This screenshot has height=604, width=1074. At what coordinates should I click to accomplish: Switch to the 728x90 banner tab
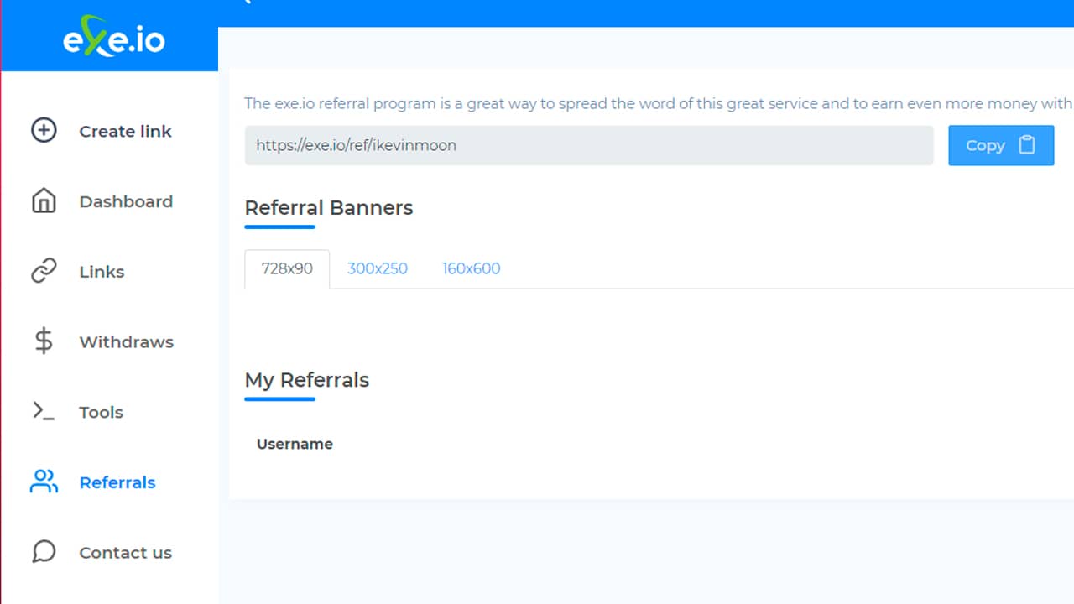click(287, 269)
